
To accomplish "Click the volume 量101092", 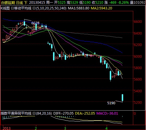I will coord(137,3).
